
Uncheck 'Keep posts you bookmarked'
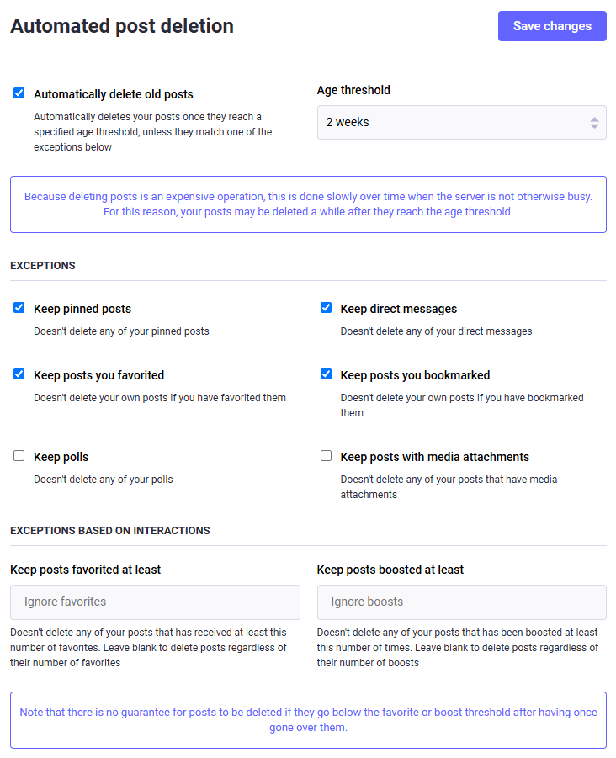click(326, 375)
